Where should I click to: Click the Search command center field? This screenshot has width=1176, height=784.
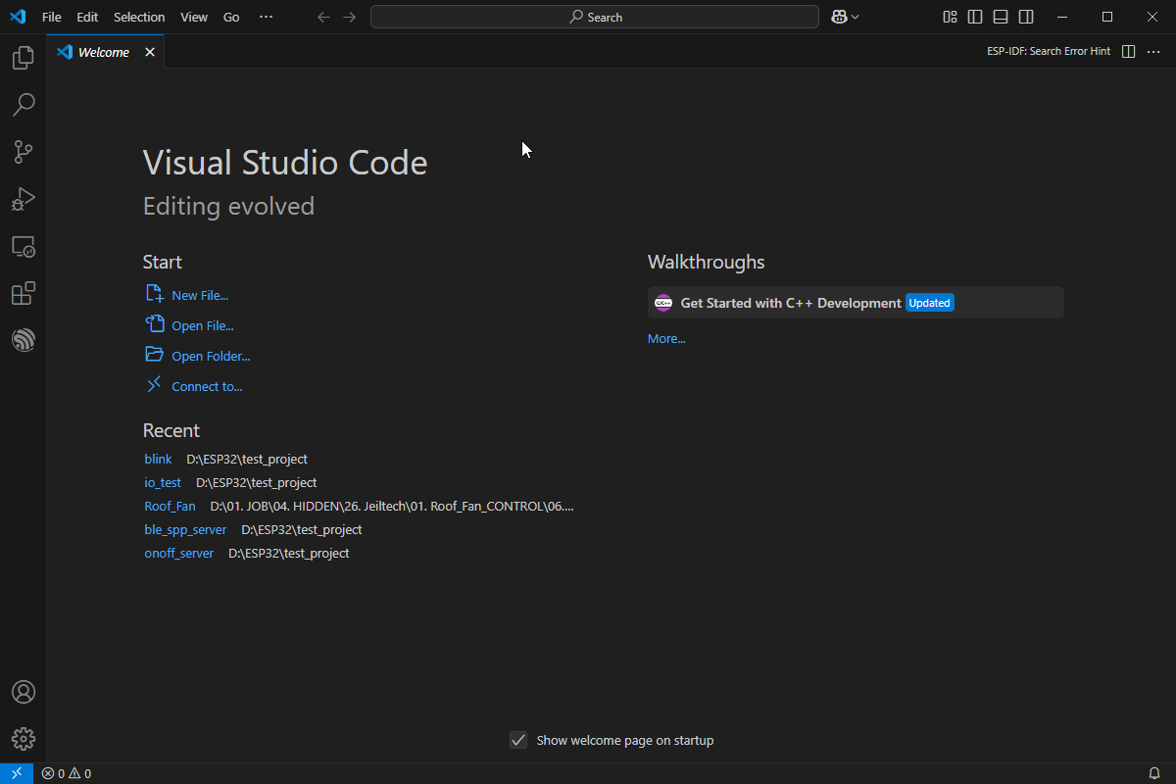pyautogui.click(x=595, y=17)
